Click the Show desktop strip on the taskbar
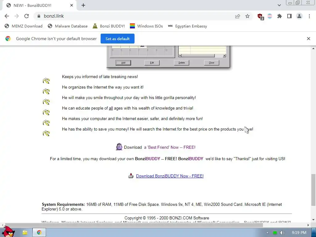Viewport: 316px width, 237px height. 314,233
